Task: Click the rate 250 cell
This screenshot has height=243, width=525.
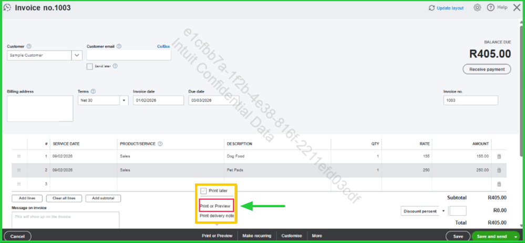Action: (406, 170)
